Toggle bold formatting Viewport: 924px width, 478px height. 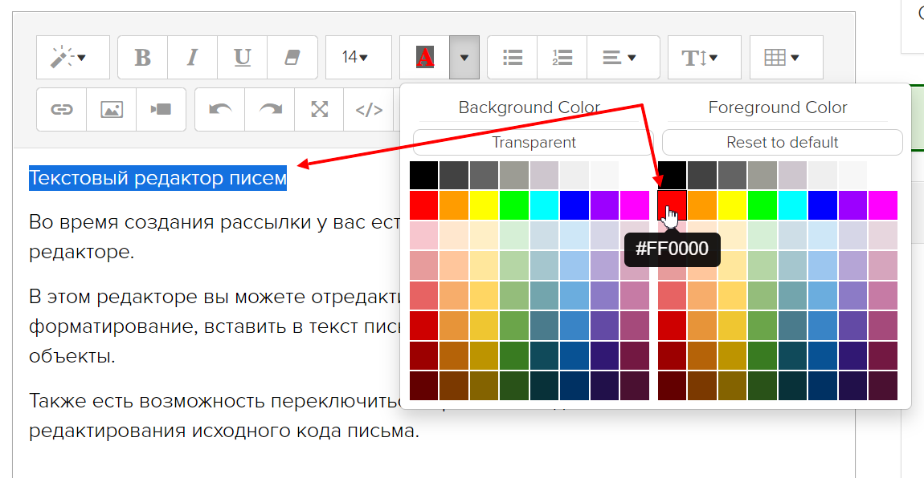click(142, 58)
